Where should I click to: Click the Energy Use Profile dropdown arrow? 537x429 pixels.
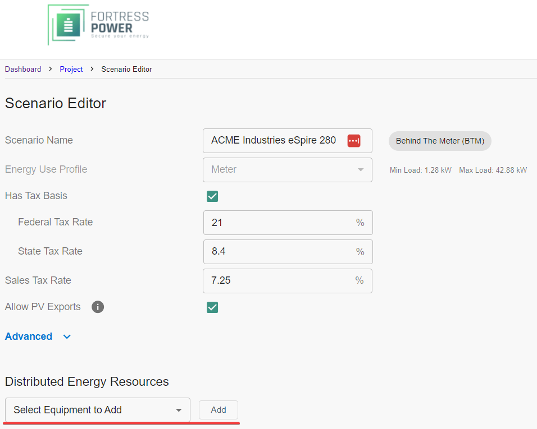tap(361, 170)
